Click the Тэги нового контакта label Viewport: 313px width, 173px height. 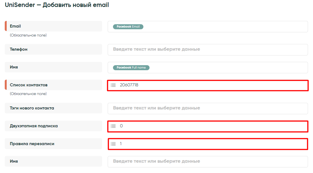pyautogui.click(x=32, y=108)
